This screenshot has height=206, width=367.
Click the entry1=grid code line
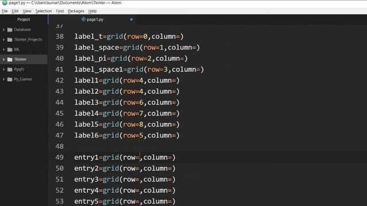pos(125,157)
